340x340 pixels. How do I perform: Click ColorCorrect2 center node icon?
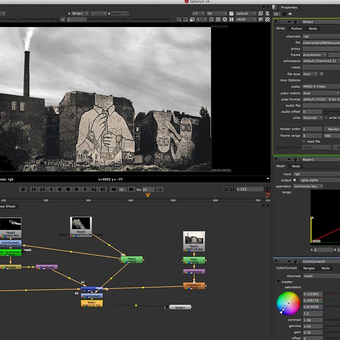tap(283, 261)
